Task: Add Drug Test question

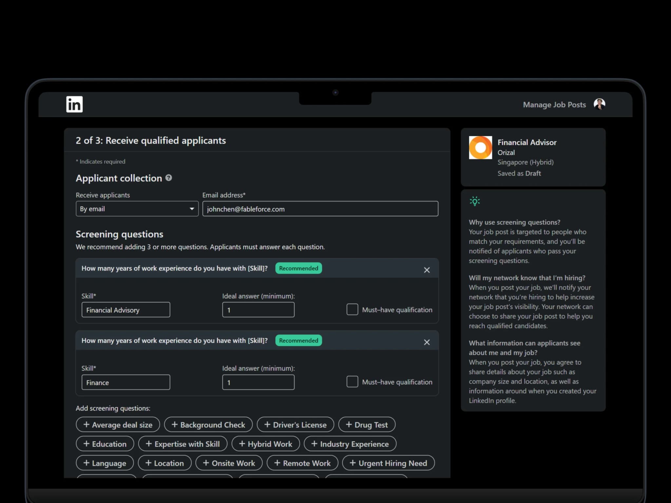Action: point(367,425)
